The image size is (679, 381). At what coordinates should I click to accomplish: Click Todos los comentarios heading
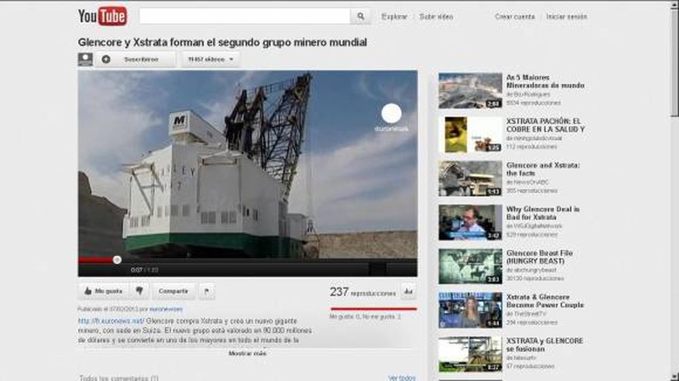pos(119,378)
